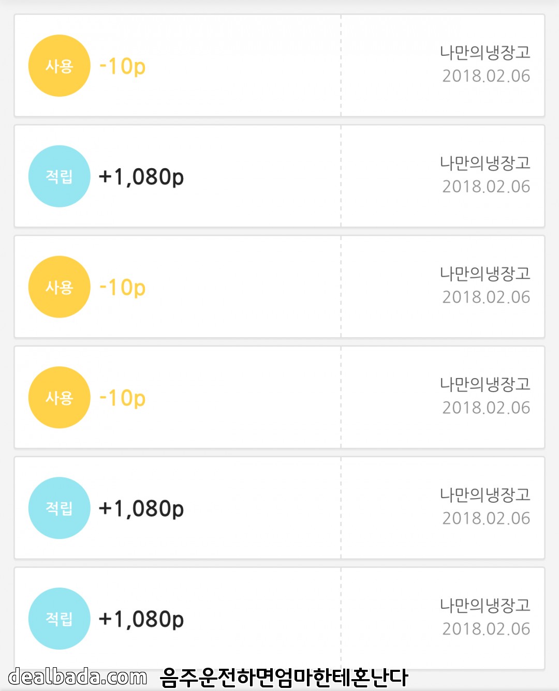Click the -10p amount in the first row
Screen dimensions: 559x691
(x=123, y=66)
